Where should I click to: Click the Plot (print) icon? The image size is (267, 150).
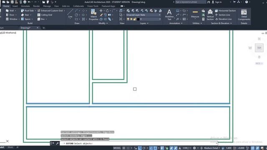pyautogui.click(x=25, y=2)
